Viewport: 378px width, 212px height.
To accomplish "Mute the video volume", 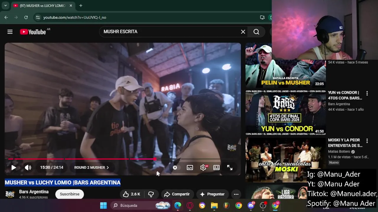I will point(28,168).
